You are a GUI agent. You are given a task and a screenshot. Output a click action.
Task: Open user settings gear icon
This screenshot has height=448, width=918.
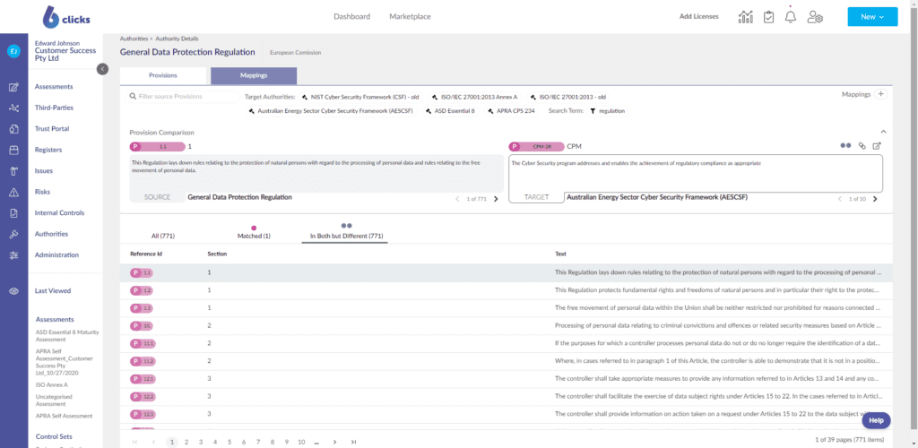coord(815,17)
